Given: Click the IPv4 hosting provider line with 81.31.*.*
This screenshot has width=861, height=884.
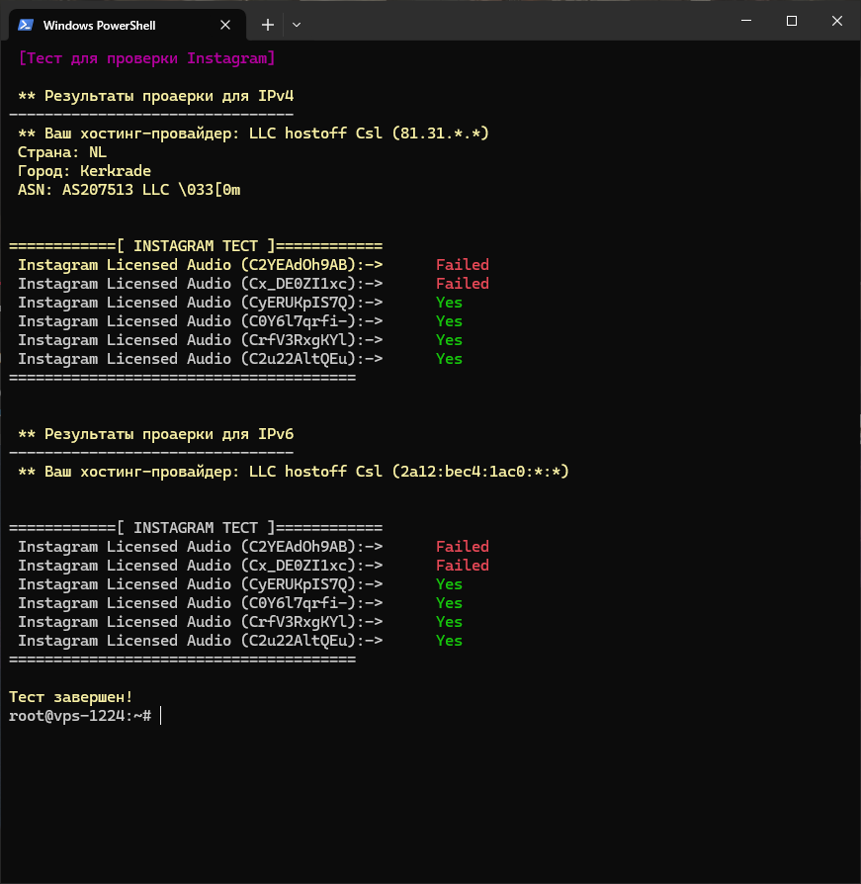Looking at the screenshot, I should pos(253,133).
